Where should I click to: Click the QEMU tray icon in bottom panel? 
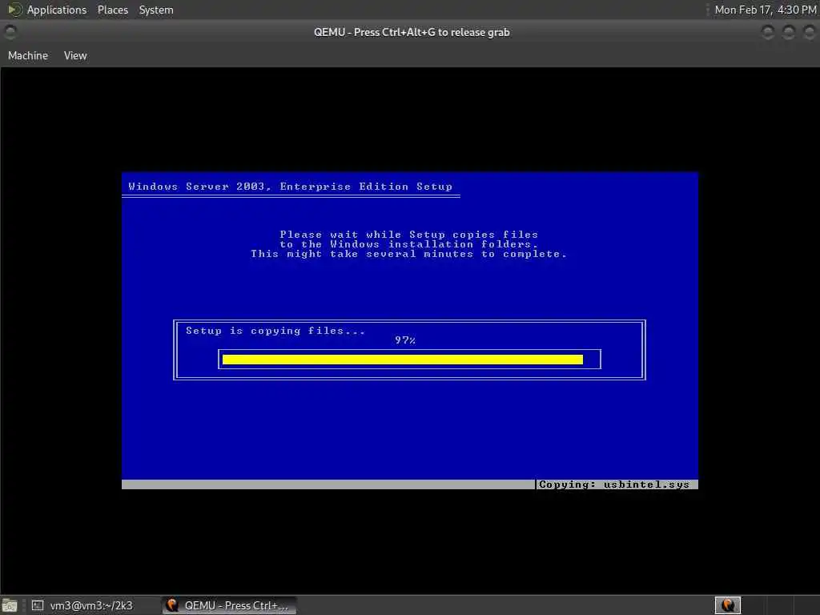click(x=727, y=605)
